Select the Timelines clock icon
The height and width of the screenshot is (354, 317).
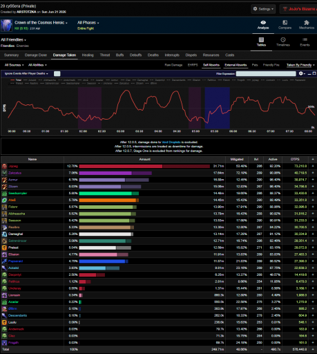[283, 39]
